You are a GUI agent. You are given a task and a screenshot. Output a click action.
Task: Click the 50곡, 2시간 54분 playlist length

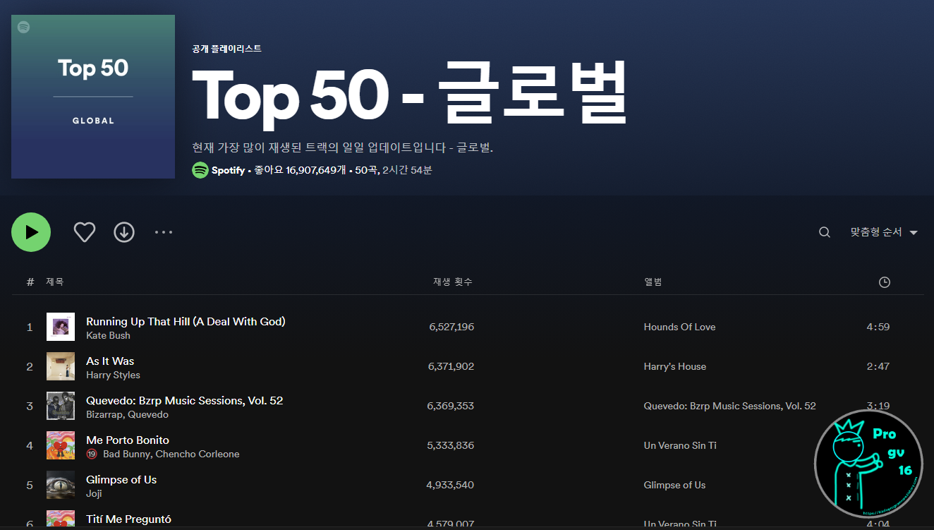[394, 170]
